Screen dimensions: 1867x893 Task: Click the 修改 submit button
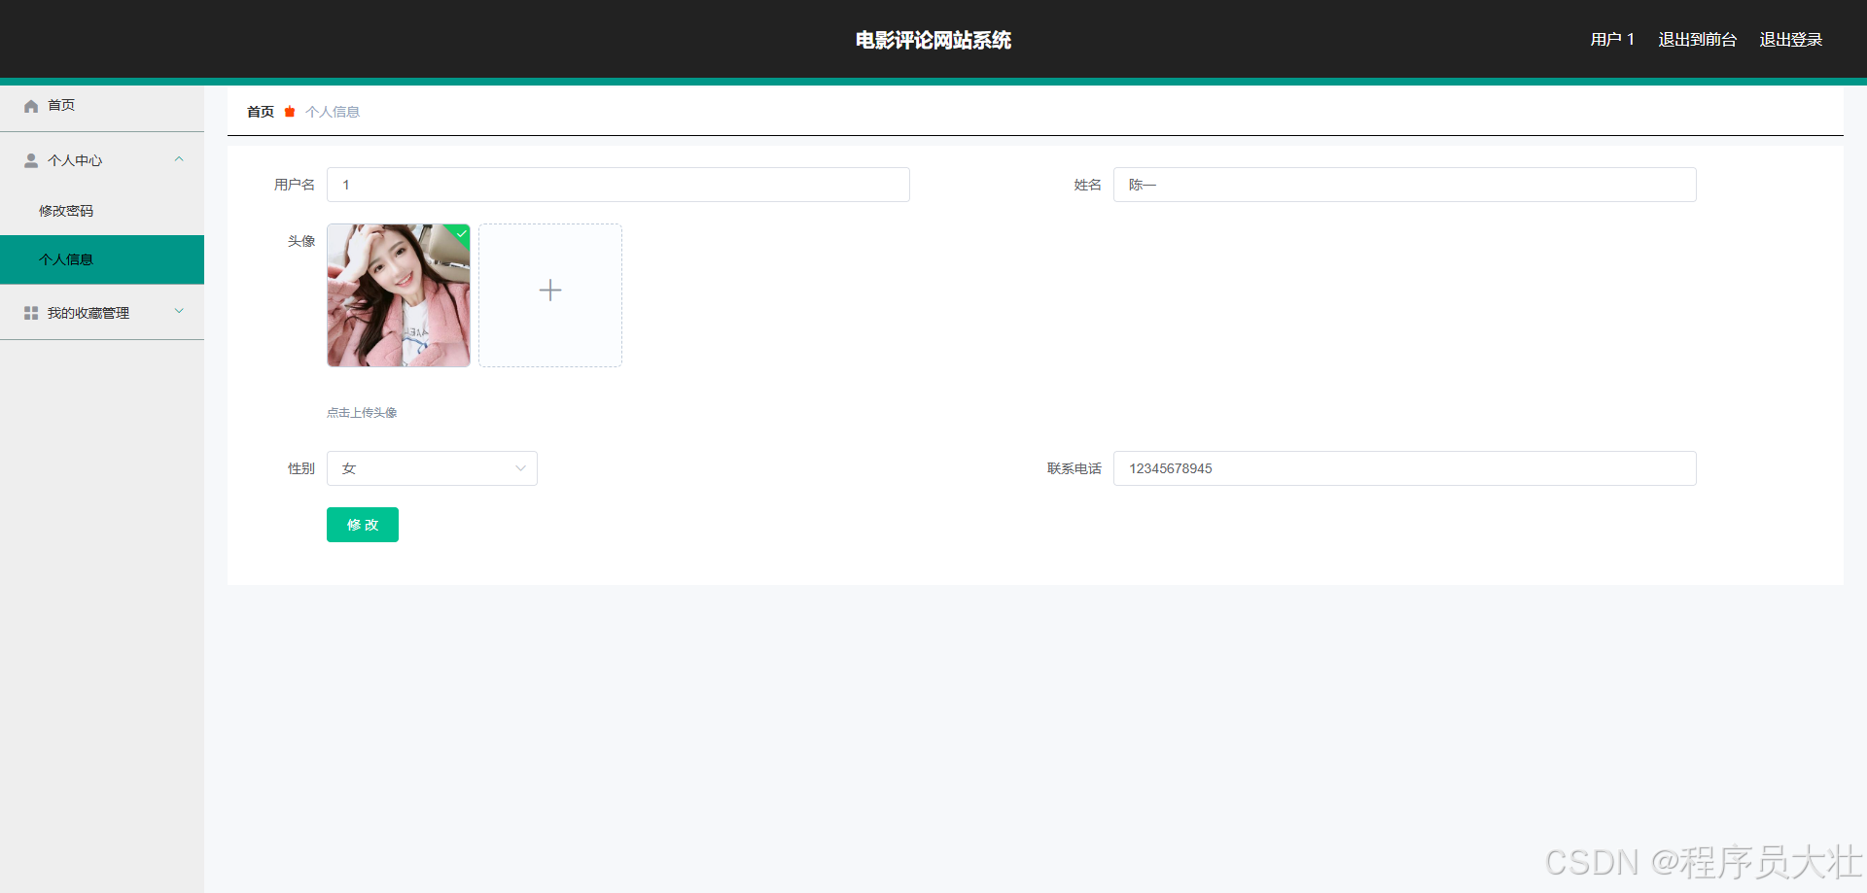(362, 524)
